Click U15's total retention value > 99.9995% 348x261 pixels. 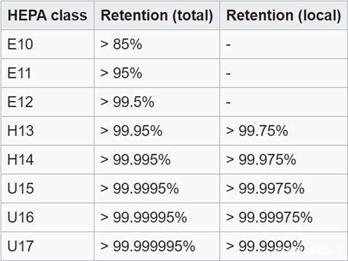(x=140, y=188)
